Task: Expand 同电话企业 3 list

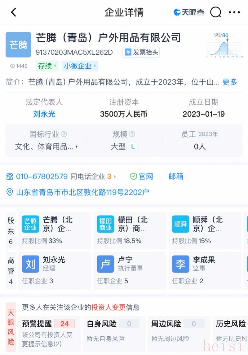Action: coord(93,176)
